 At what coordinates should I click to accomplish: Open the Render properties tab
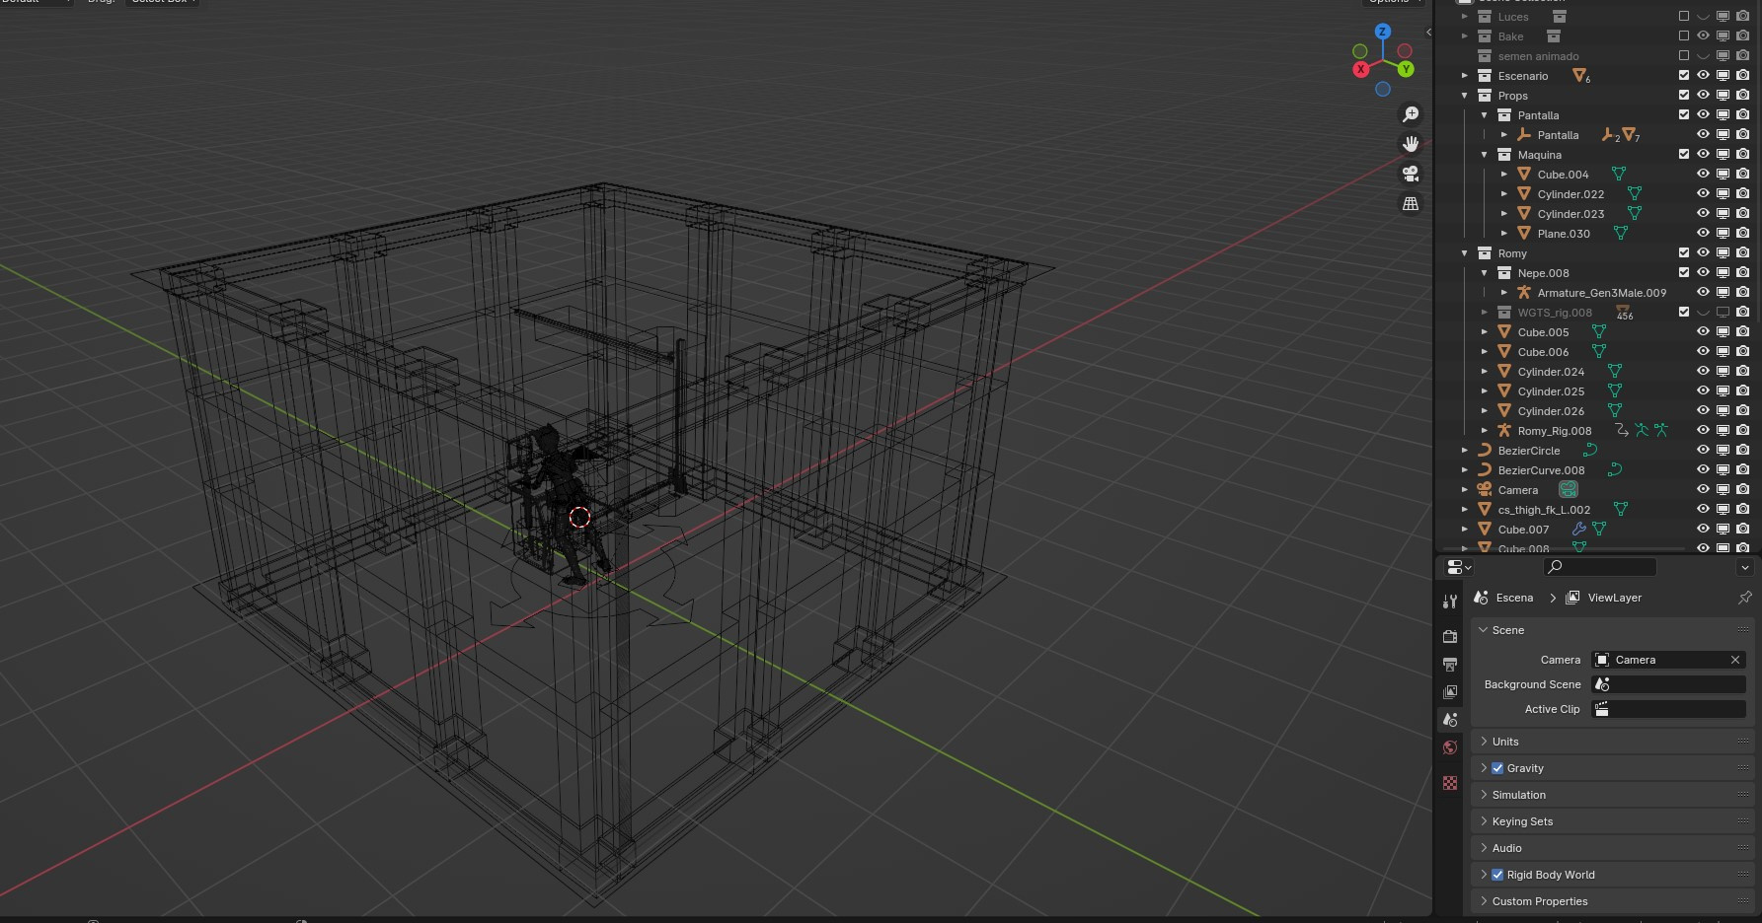(1450, 637)
